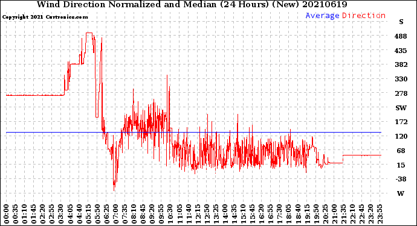Click the 08:10 time label
Image resolution: width=417 pixels, height=226 pixels.
(134, 214)
